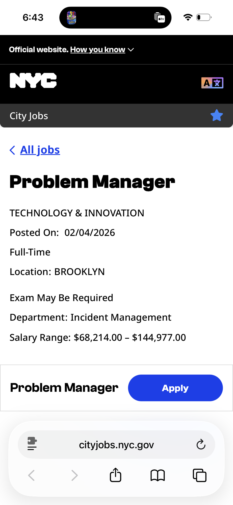Open the Safari share sheet
233x505 pixels.
116,475
